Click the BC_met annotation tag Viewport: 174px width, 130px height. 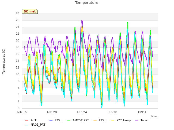point(30,11)
